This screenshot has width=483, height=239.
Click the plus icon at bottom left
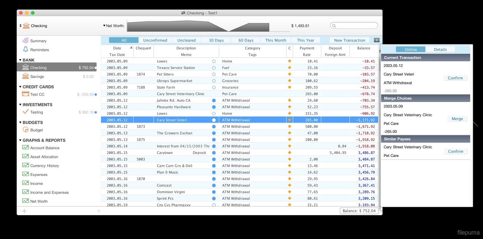click(24, 211)
